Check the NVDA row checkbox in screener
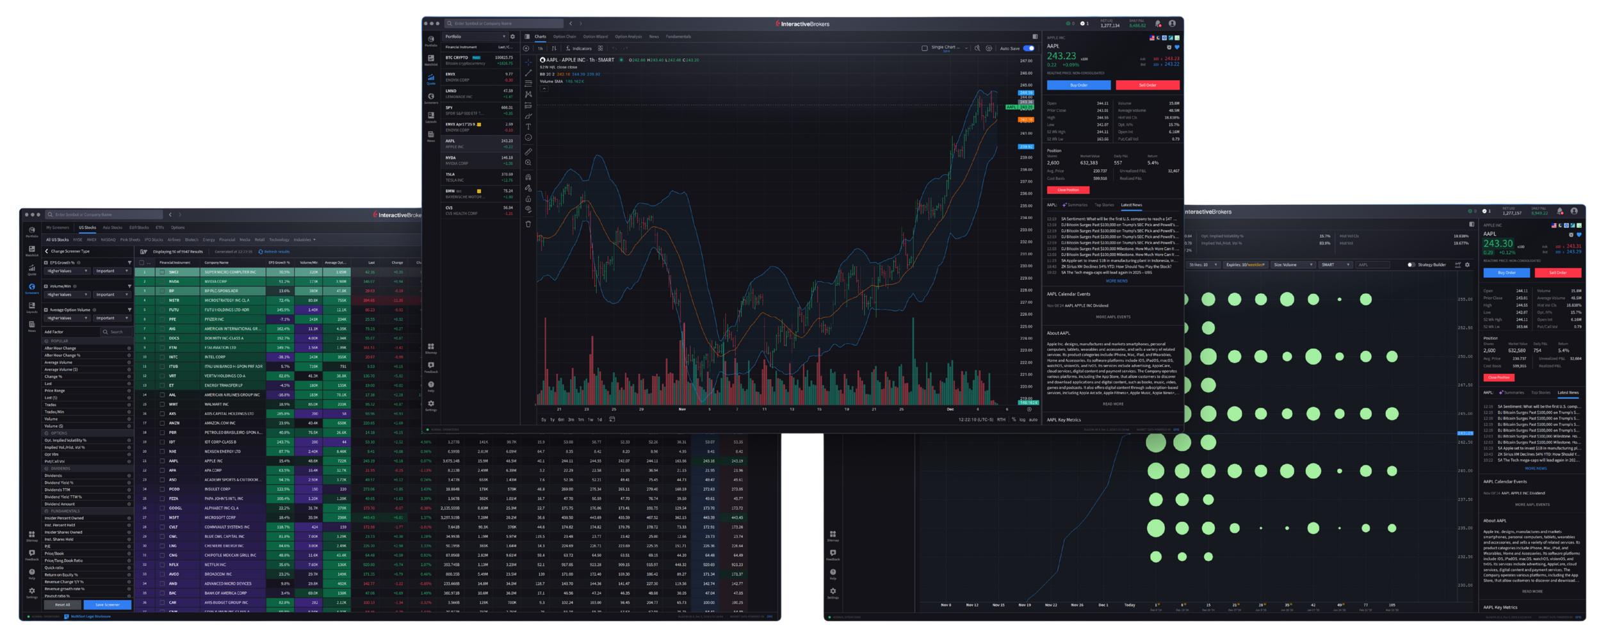This screenshot has width=1601, height=639. 162,282
